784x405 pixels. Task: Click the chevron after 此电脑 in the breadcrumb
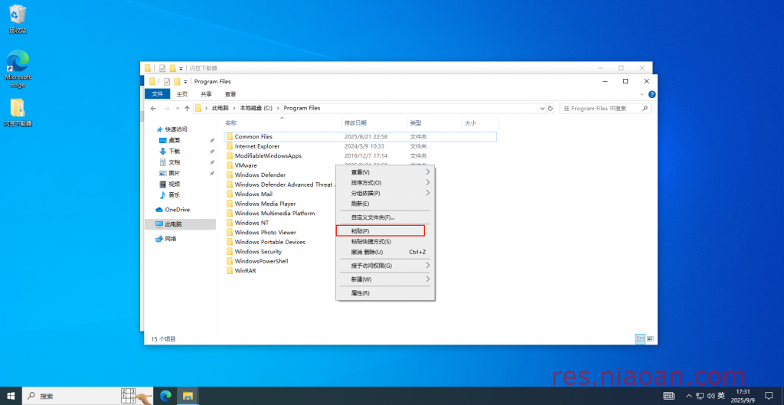pyautogui.click(x=234, y=108)
